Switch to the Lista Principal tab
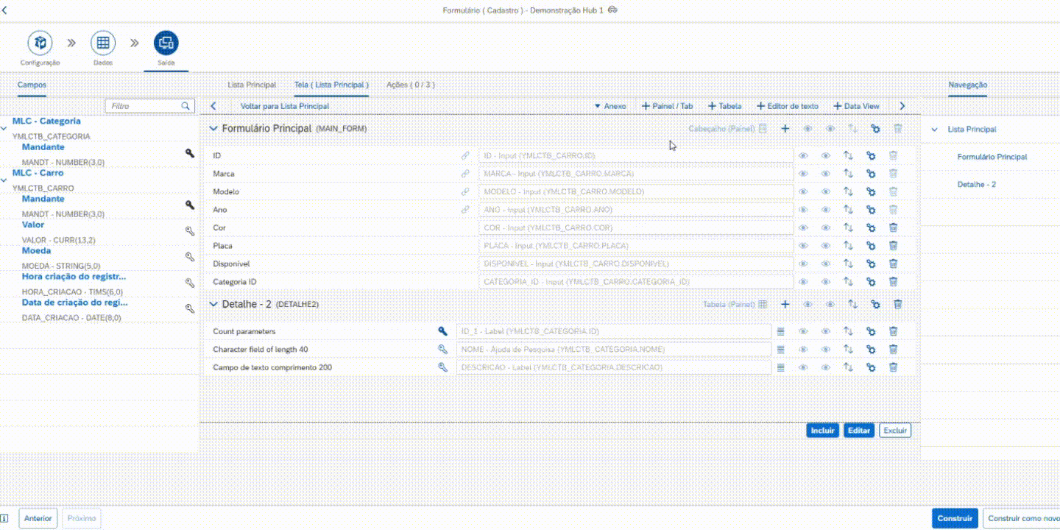This screenshot has height=530, width=1060. [x=252, y=85]
